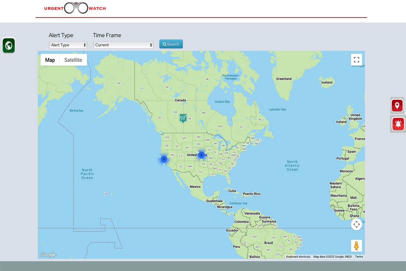
Task: Toggle fullscreen map view
Action: tap(356, 60)
